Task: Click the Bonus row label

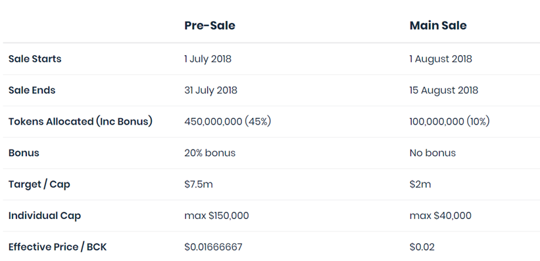Action: pyautogui.click(x=24, y=153)
